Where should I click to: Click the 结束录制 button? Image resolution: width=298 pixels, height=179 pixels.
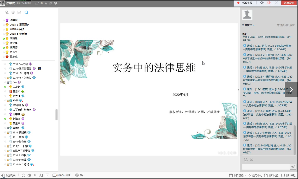click(x=289, y=3)
